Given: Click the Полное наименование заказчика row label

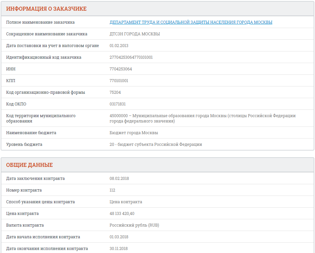Looking at the screenshot, I should pyautogui.click(x=40, y=22).
